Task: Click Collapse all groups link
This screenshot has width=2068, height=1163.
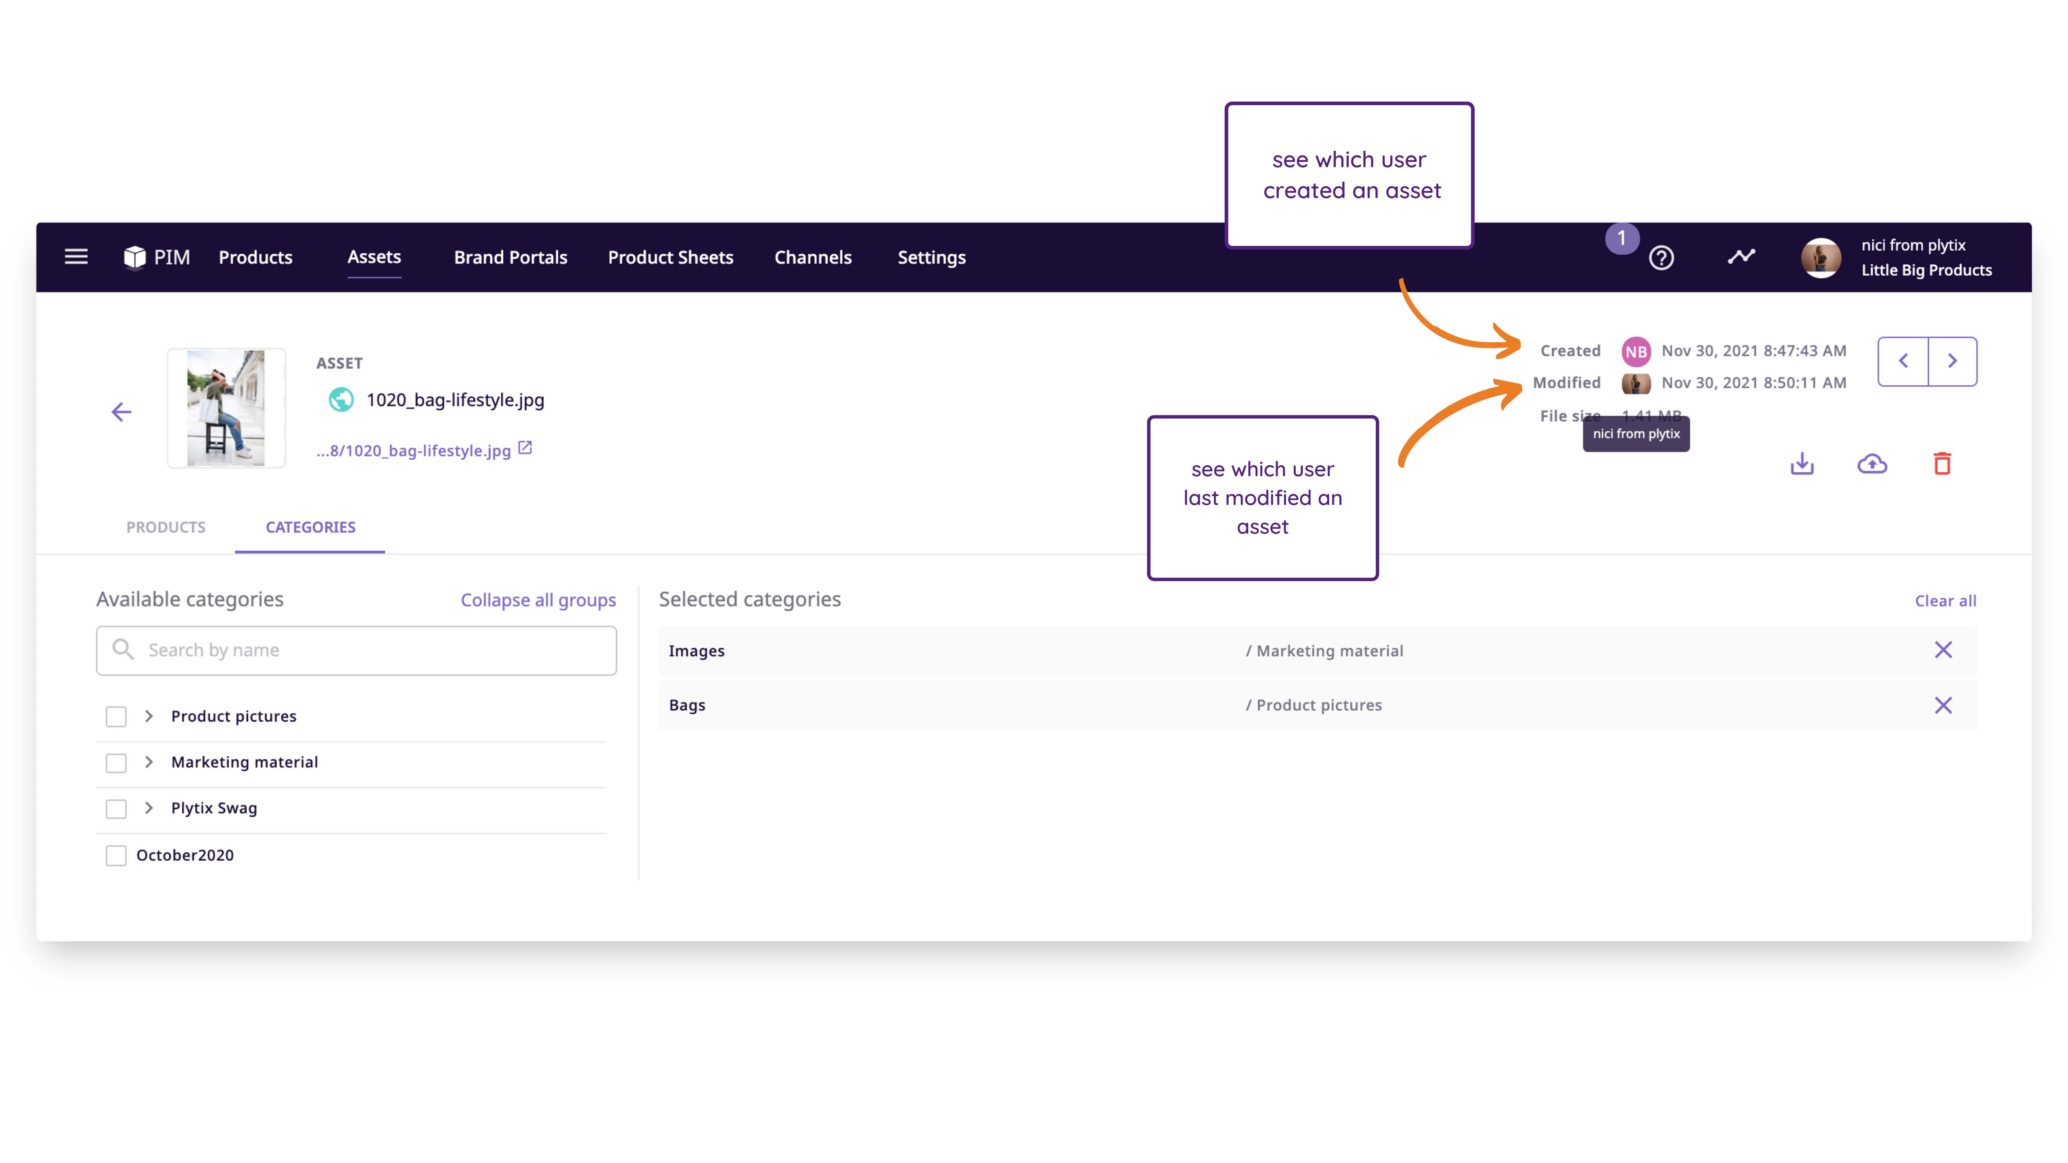Action: pos(538,601)
